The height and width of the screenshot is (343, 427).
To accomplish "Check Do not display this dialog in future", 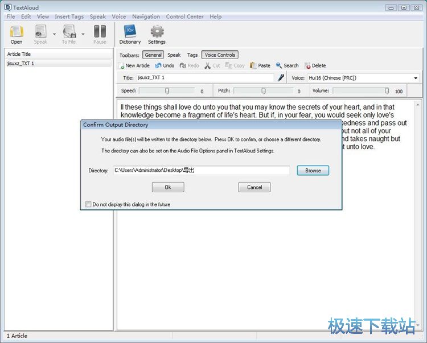I will [88, 204].
